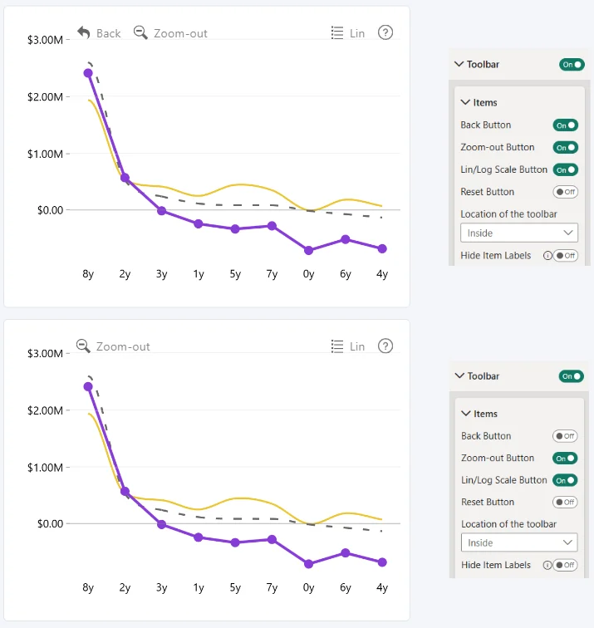Image resolution: width=594 pixels, height=628 pixels.
Task: Click the Lin scale list icon in the bottom chart
Action: point(337,346)
